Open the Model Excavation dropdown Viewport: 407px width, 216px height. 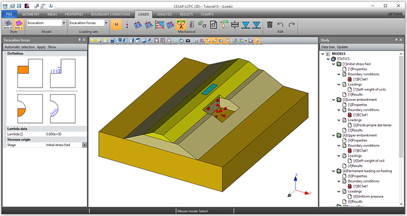64,23
